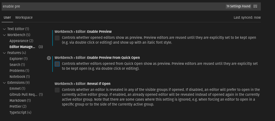Select GitHub Pull Requests settings entry
Viewport: 275px width, 121px height.
tap(26, 94)
